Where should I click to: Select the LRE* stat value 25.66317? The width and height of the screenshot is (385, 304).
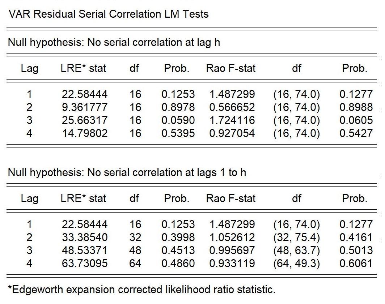click(85, 120)
